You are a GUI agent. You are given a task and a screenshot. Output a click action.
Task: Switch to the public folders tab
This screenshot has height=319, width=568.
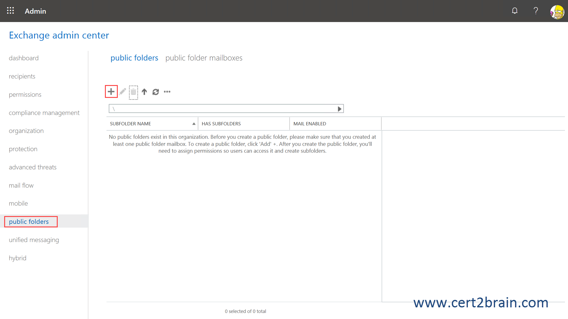[134, 58]
